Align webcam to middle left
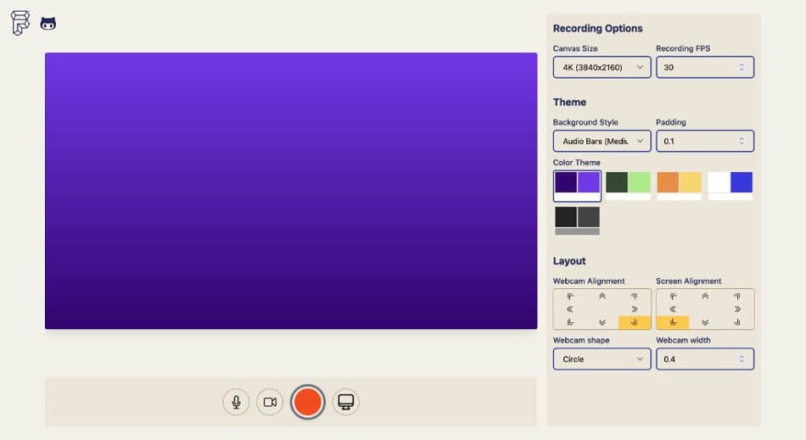Image resolution: width=806 pixels, height=440 pixels. (570, 309)
